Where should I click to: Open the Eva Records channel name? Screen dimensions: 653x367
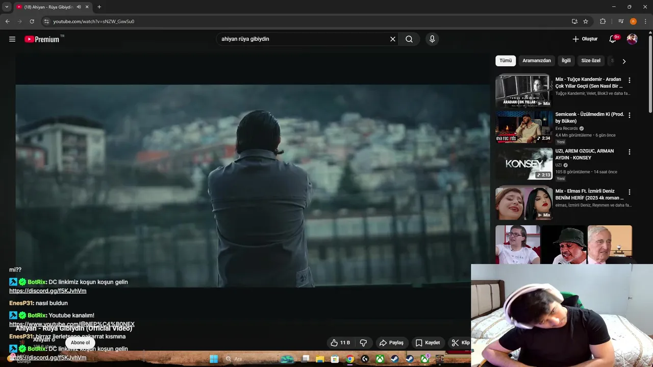click(x=567, y=128)
